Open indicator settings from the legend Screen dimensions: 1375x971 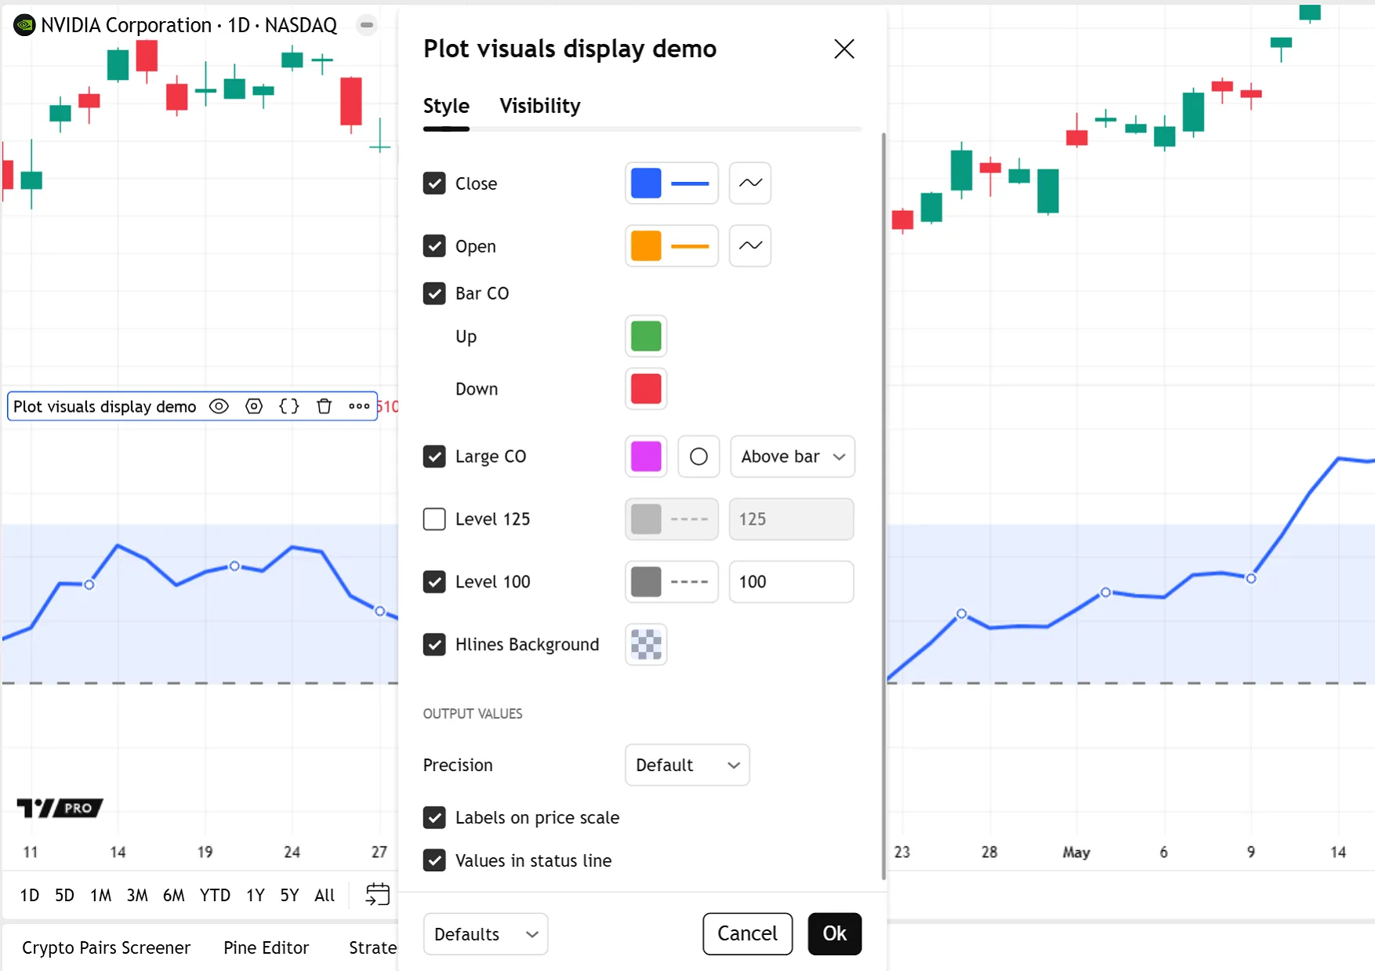pos(254,406)
